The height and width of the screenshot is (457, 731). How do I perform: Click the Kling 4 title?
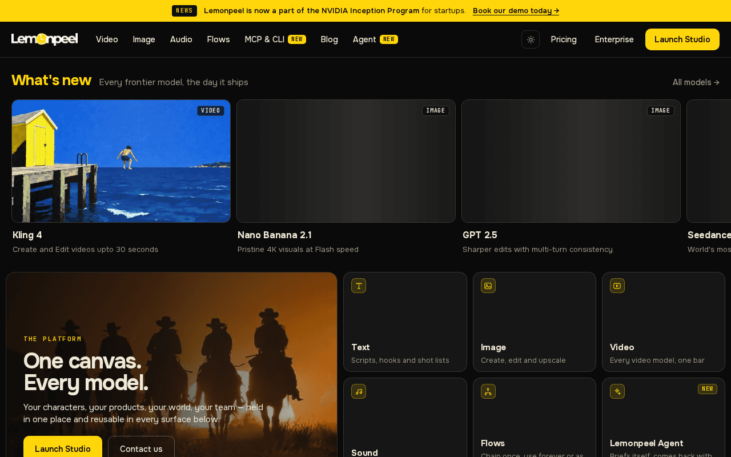click(27, 235)
